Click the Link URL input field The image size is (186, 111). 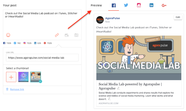point(42,58)
